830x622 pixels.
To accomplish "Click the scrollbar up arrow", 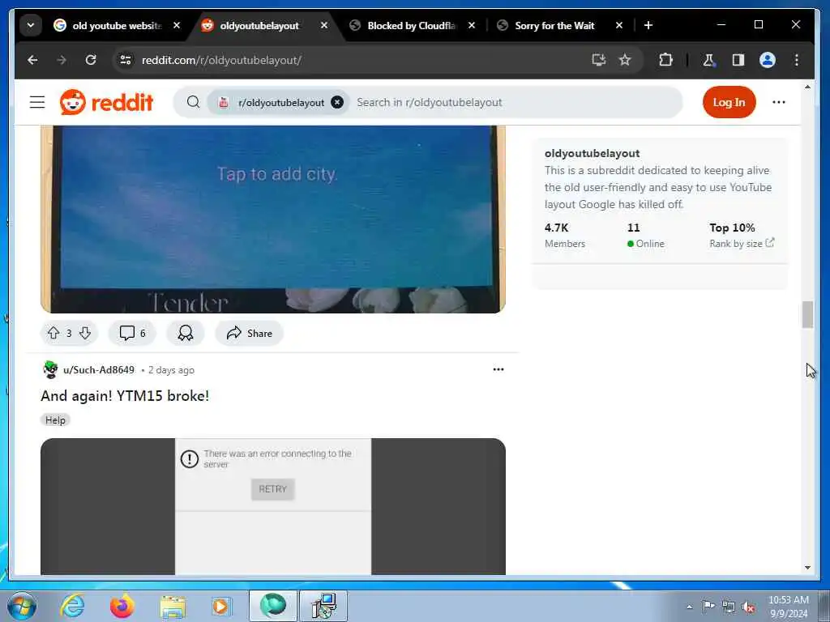I will pos(807,87).
